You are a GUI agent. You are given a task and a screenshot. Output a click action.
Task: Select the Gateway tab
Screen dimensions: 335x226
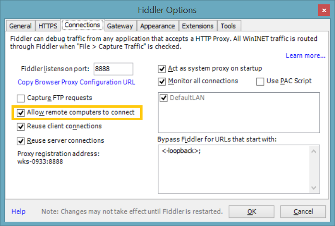pos(120,26)
